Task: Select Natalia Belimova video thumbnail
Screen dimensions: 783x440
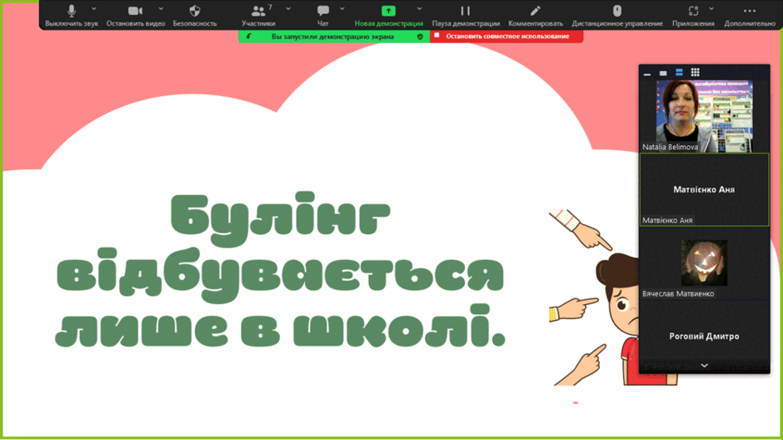Action: click(x=704, y=116)
